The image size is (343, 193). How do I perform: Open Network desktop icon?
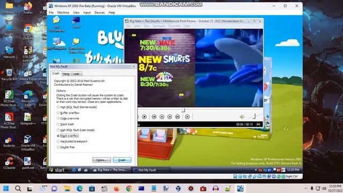[x=9, y=53]
